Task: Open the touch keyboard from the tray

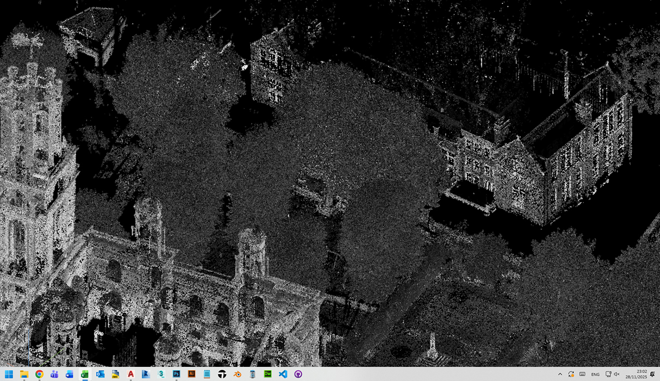Action: (582, 374)
